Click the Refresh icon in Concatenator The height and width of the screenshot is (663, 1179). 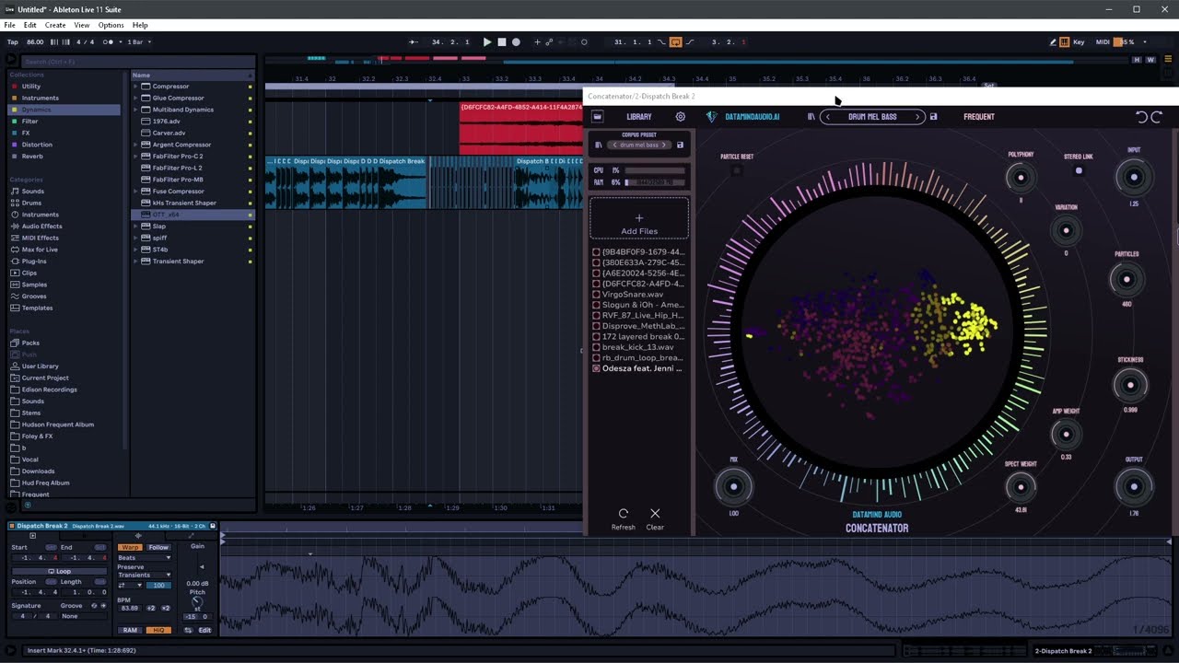click(624, 513)
